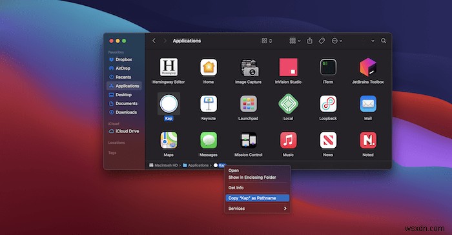Viewport: 452px width, 235px height.
Task: Click the "JetBrains Toolbox" name label
Action: click(x=368, y=82)
